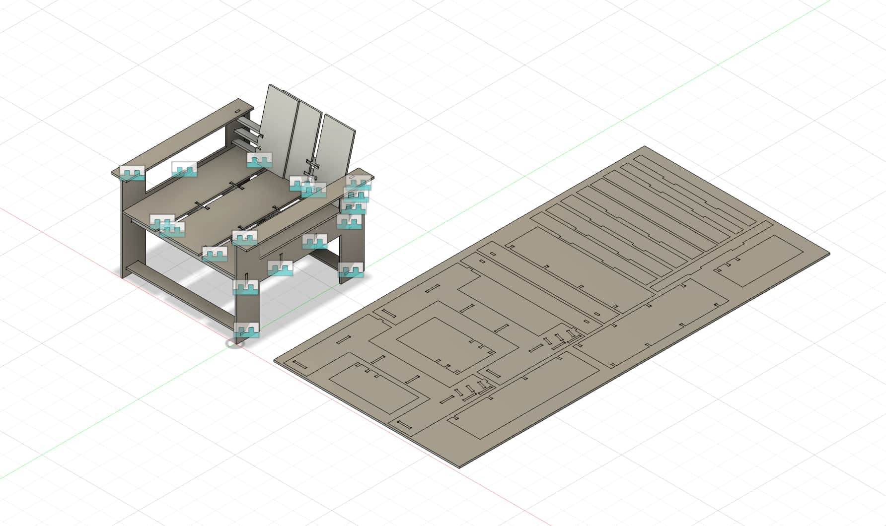The height and width of the screenshot is (526, 886).
Task: Select joint icon at leftmost backrest slat base
Action: 260,159
